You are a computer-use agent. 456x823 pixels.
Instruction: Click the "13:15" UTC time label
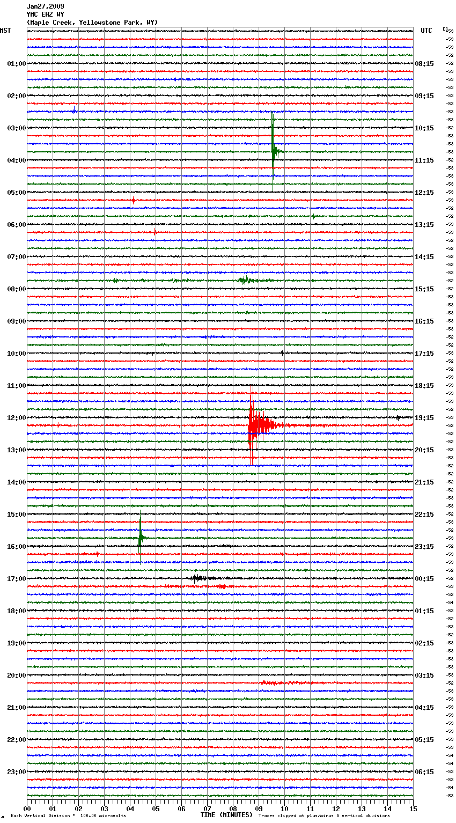(424, 225)
